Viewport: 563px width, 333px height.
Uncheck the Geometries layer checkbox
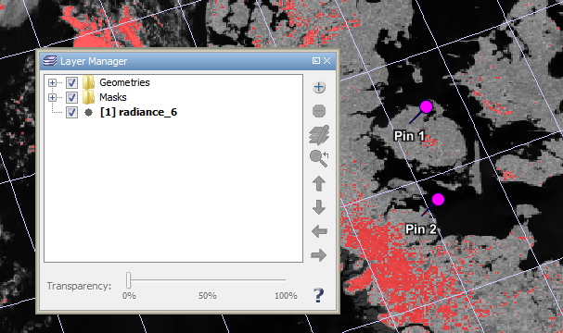[x=71, y=82]
